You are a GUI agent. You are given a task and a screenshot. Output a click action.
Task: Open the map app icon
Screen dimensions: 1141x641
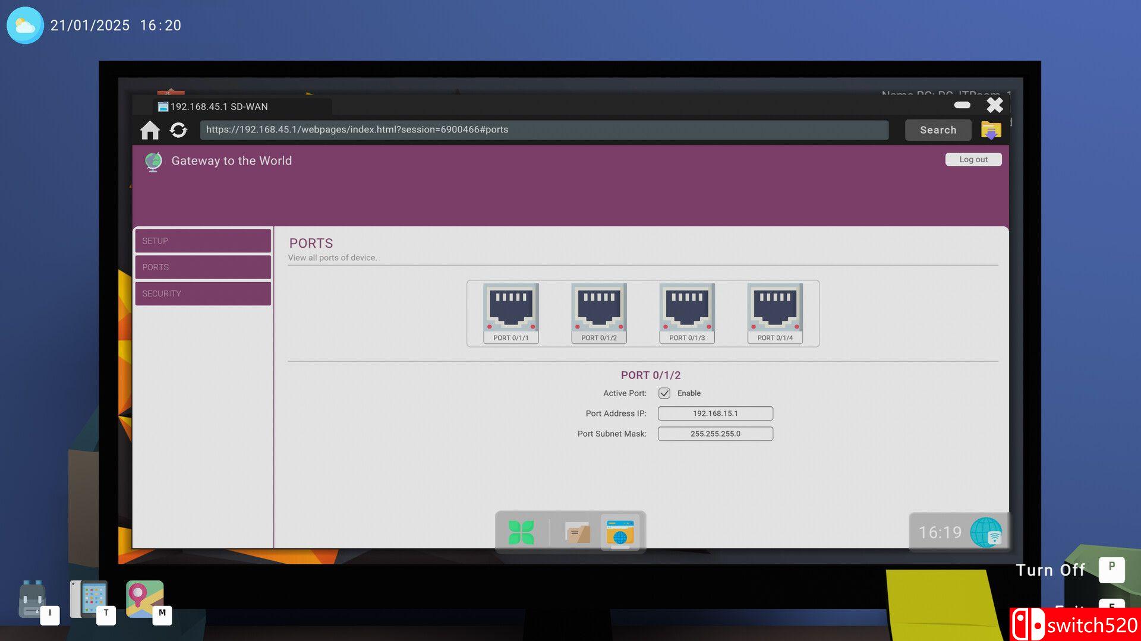coord(144,599)
